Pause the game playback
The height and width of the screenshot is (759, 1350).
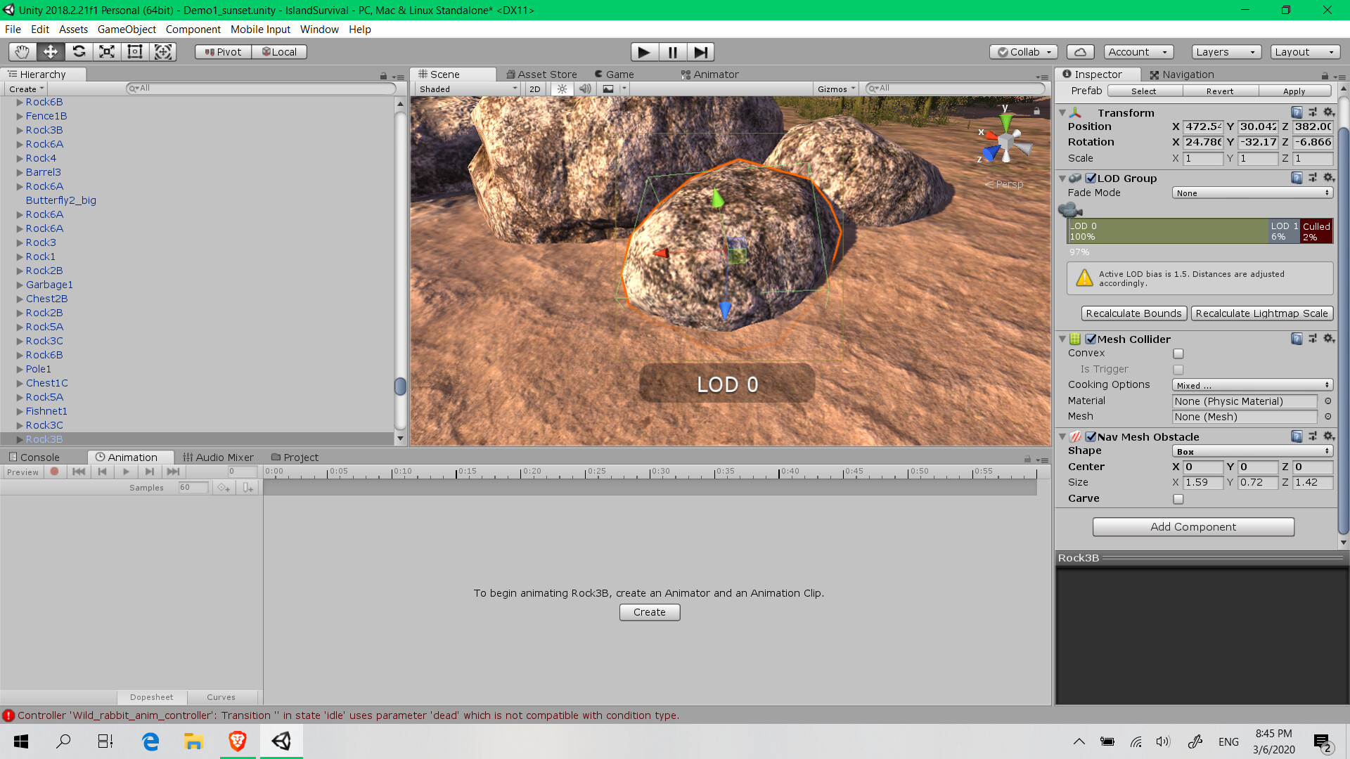[x=672, y=51]
